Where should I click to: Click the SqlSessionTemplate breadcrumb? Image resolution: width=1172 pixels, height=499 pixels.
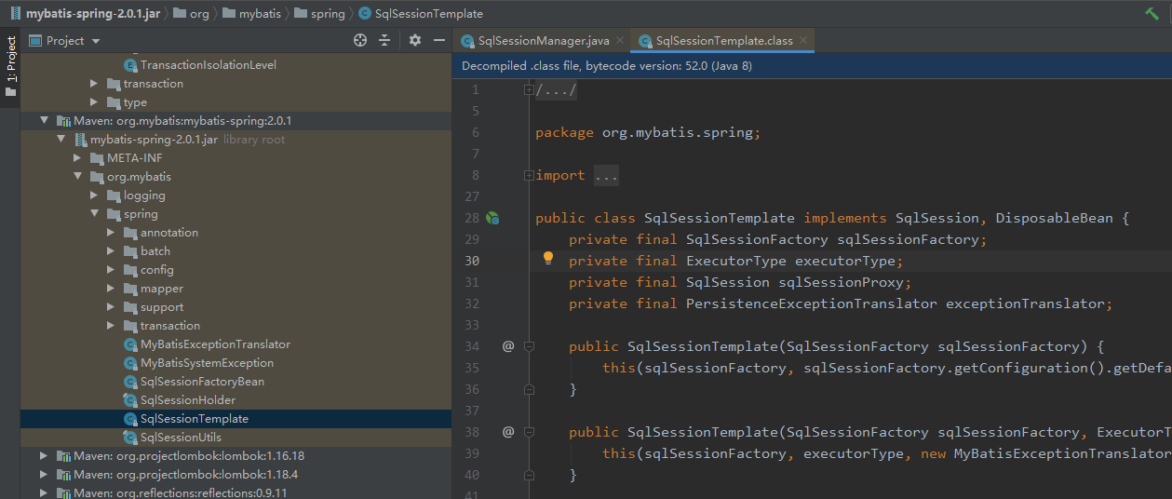pyautogui.click(x=421, y=14)
